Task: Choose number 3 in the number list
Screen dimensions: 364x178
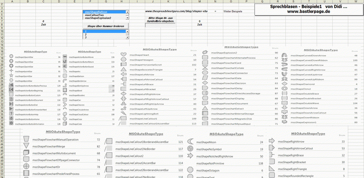Action: point(104,37)
